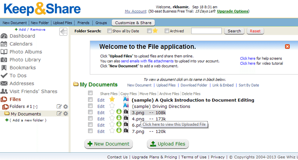Collapse the left sidebar arrow

(63, 31)
